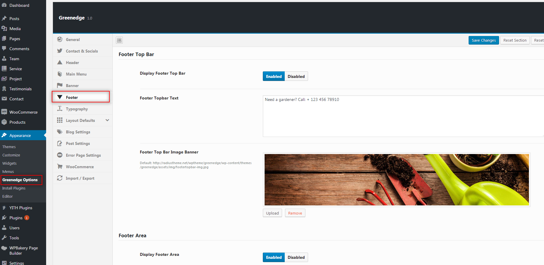The height and width of the screenshot is (265, 544).
Task: Click the Plugins update count badge
Action: tap(27, 217)
